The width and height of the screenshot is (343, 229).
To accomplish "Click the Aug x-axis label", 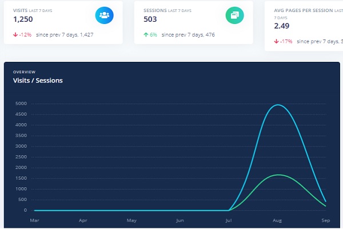I will click(277, 220).
